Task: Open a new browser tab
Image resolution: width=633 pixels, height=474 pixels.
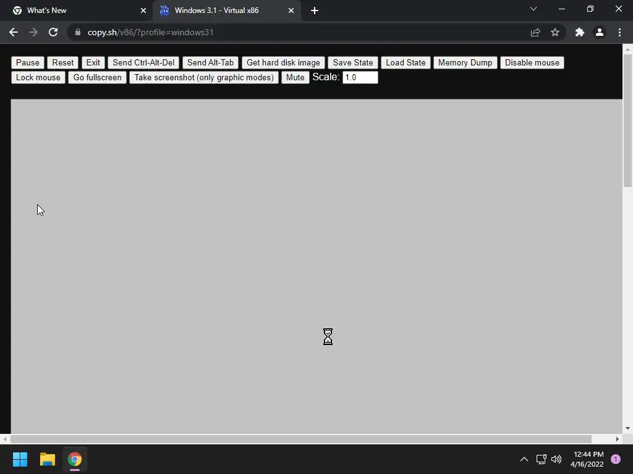Action: coord(315,10)
